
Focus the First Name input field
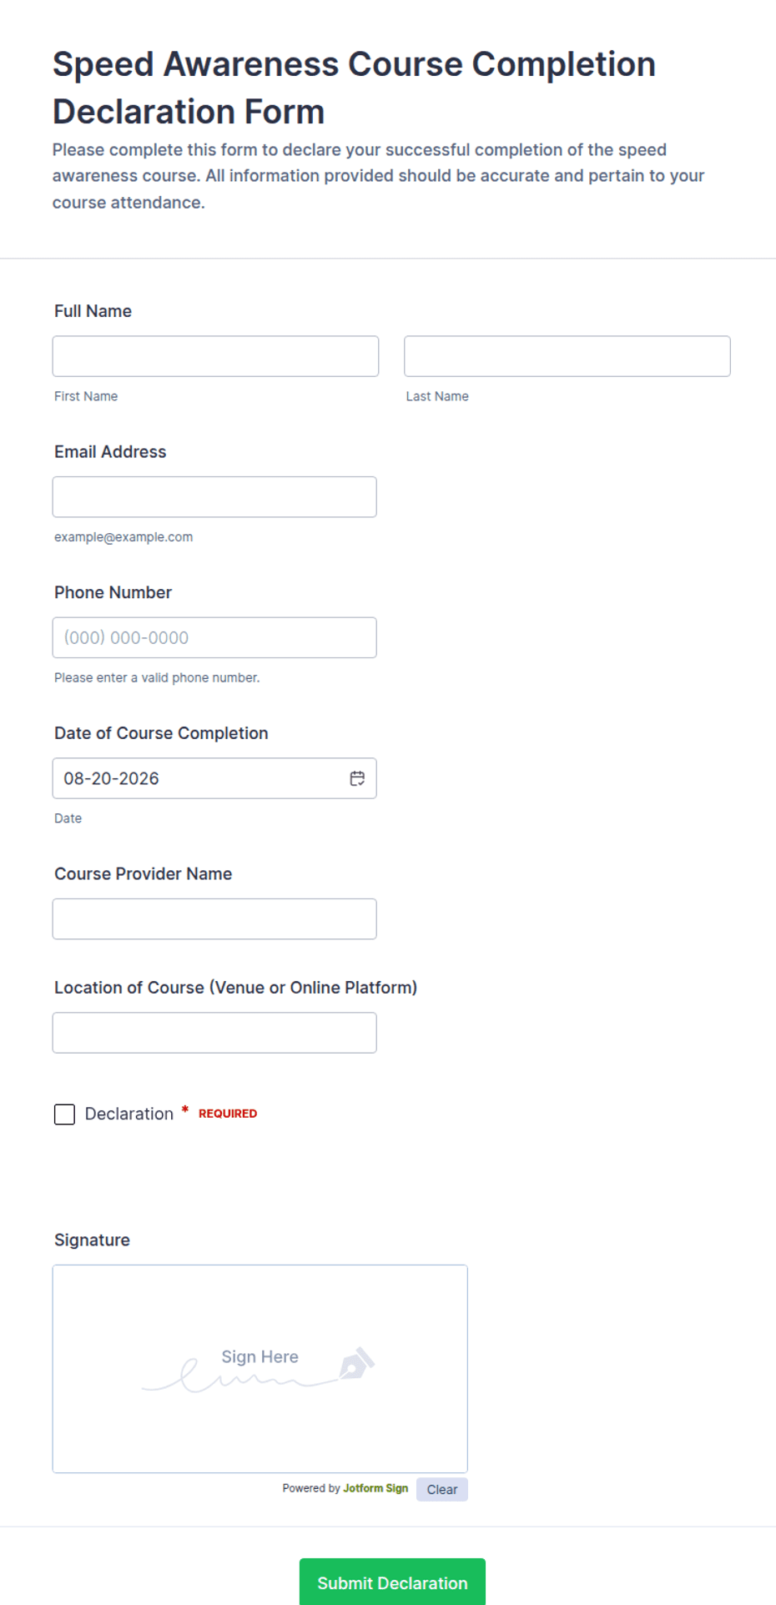tap(215, 356)
